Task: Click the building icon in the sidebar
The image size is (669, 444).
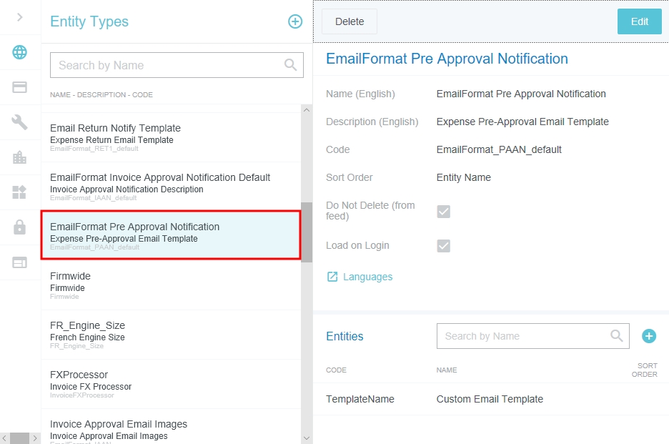Action: point(20,157)
